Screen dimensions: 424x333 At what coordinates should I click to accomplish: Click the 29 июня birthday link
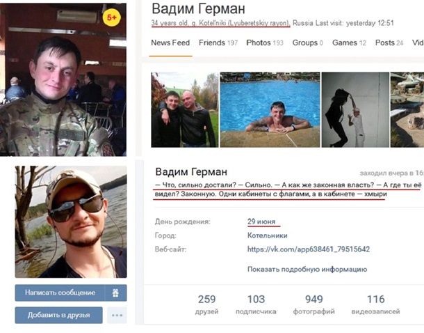[x=261, y=222]
